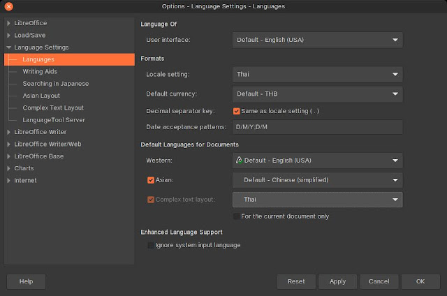The height and width of the screenshot is (296, 447).
Task: Cancel the Options dialog
Action: (379, 281)
